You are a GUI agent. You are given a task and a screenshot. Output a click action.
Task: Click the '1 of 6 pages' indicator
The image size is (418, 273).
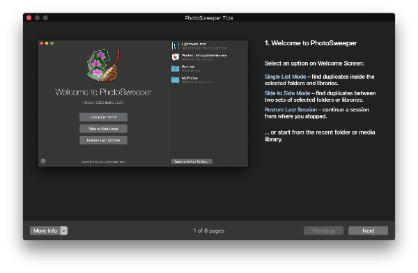coord(209,231)
